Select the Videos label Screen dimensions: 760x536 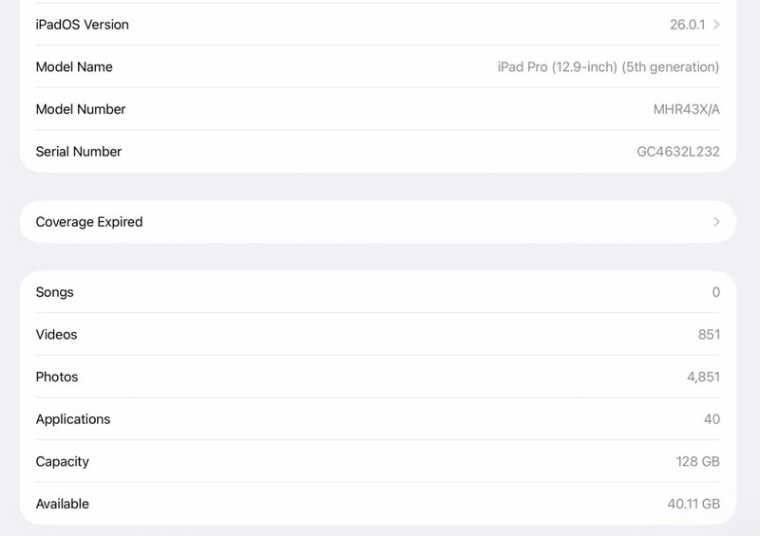(x=56, y=335)
